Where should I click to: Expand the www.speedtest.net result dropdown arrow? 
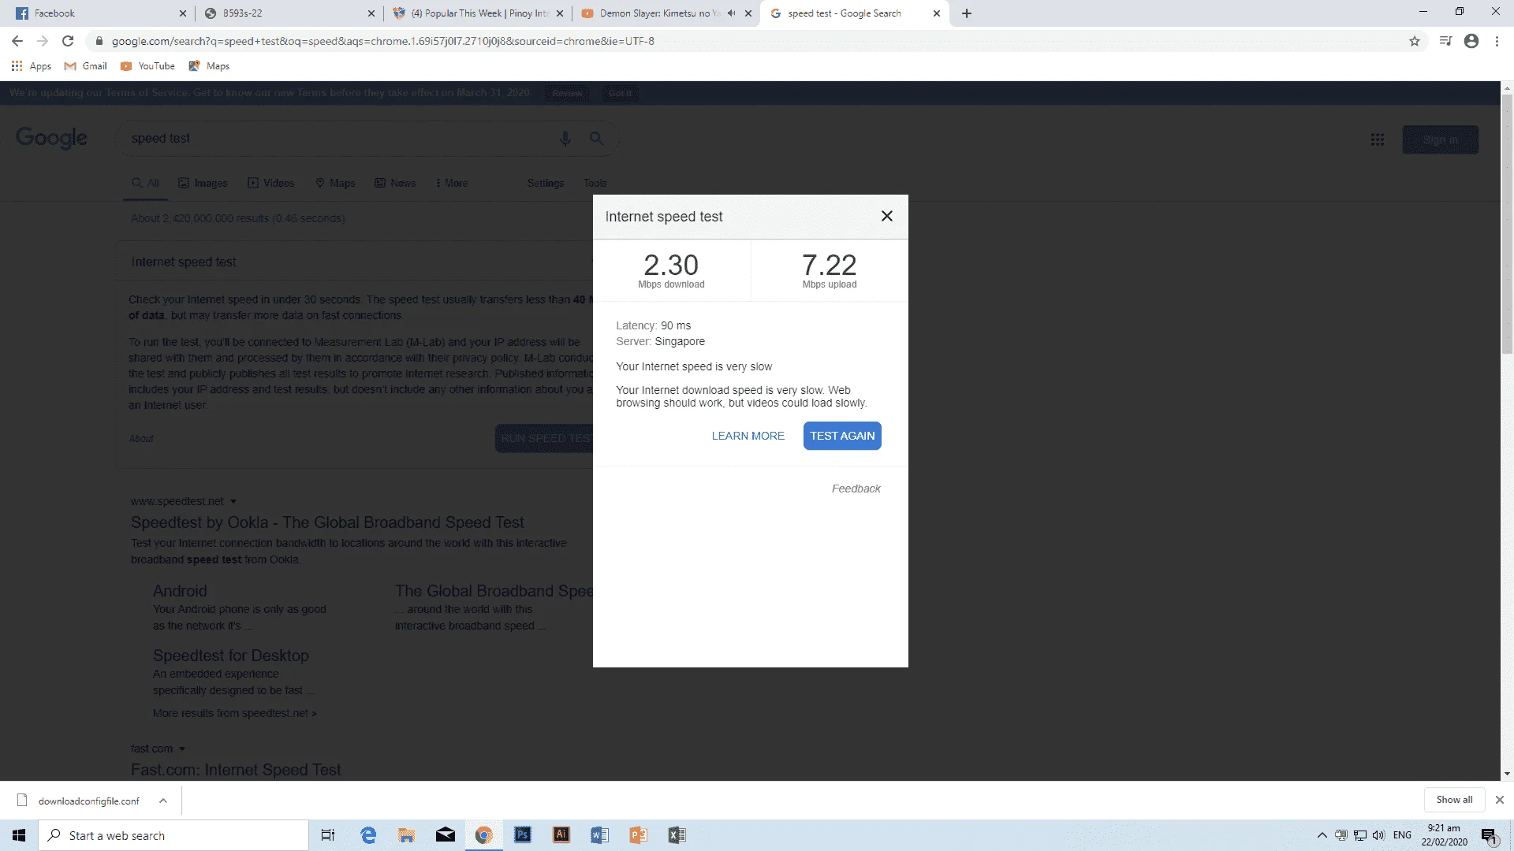pos(233,502)
